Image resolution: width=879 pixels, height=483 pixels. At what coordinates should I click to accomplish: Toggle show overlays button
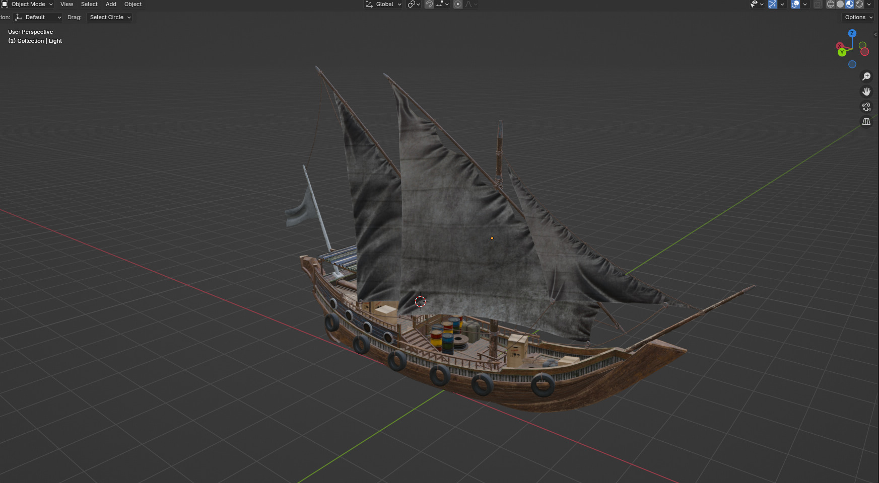(795, 4)
